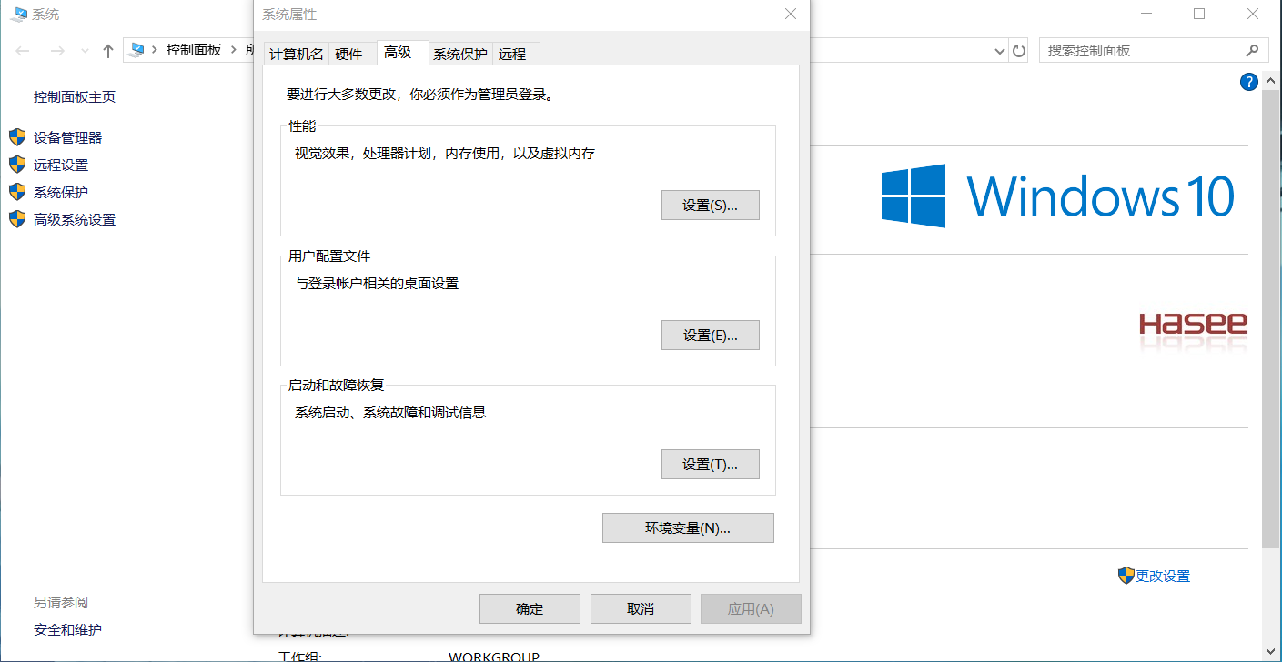The image size is (1282, 662).
Task: Click the search magnifier icon
Action: pos(1252,51)
